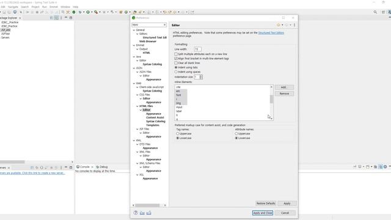Image resolution: width=391 pixels, height=220 pixels.
Task: Open the Navigate menu
Action: (x=13, y=7)
